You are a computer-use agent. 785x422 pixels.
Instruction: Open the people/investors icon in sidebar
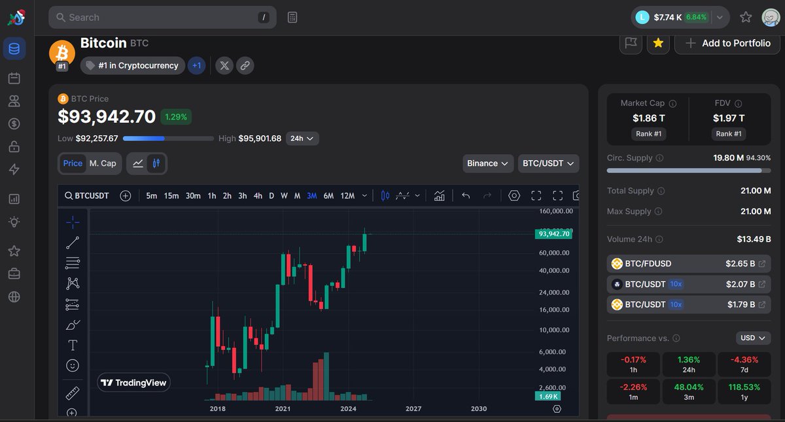[x=14, y=101]
